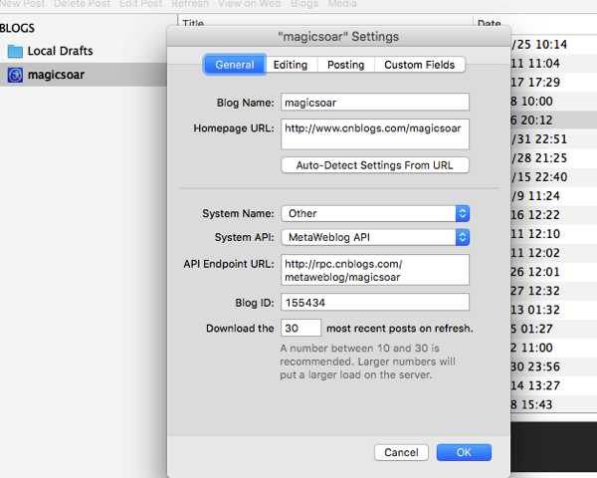Select the post row dated 12:01
Viewport: 597px width, 478px height.
pyautogui.click(x=553, y=272)
